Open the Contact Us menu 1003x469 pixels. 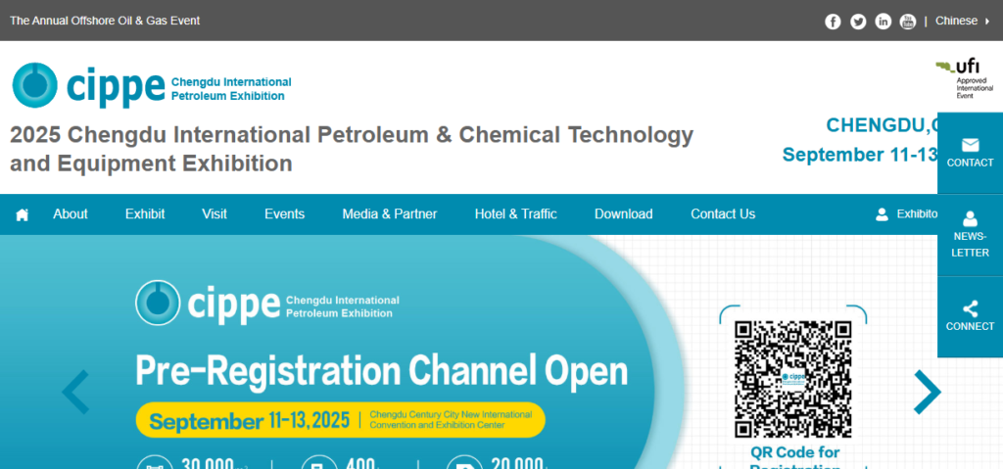point(723,214)
